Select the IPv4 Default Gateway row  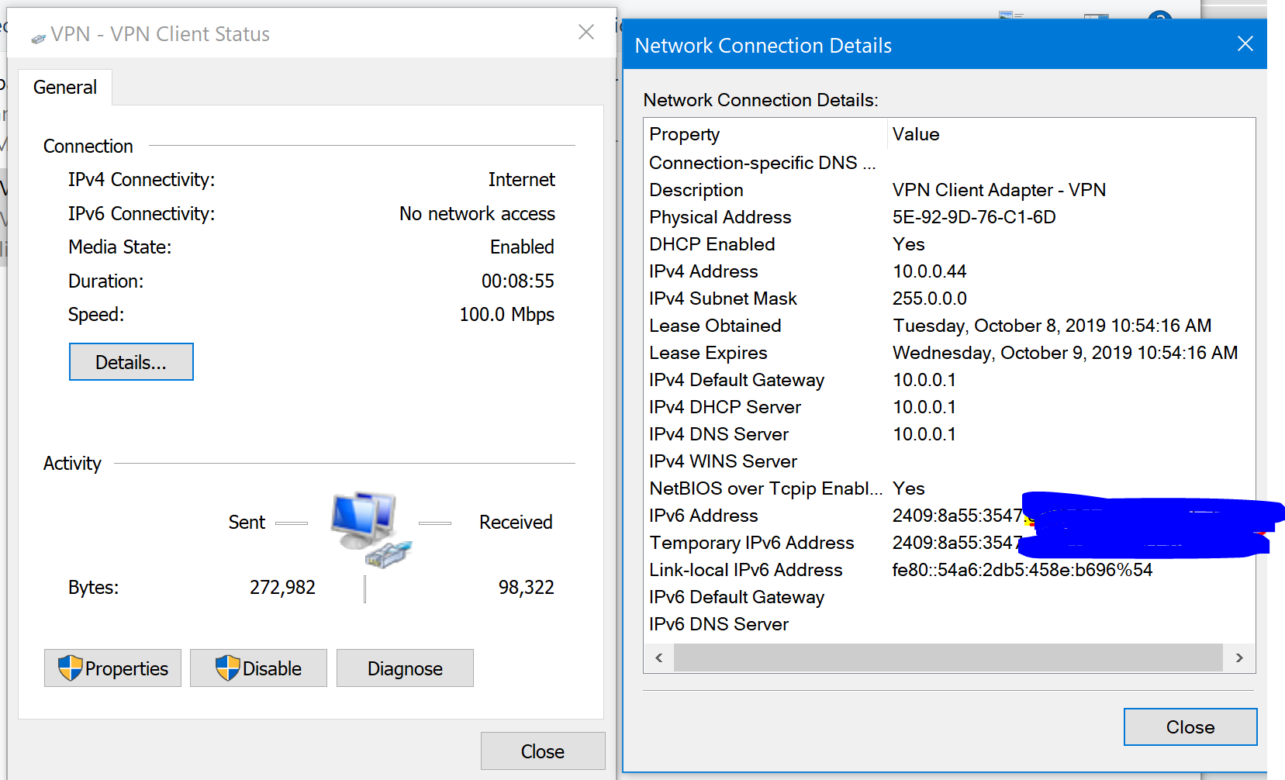(x=736, y=380)
